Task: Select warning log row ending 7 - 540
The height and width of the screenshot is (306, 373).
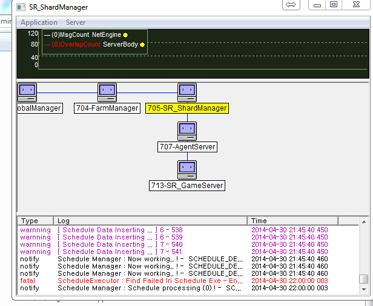Action: click(x=188, y=244)
